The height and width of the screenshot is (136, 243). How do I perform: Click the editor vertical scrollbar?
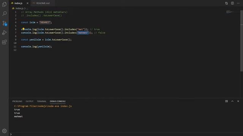pyautogui.click(x=241, y=41)
